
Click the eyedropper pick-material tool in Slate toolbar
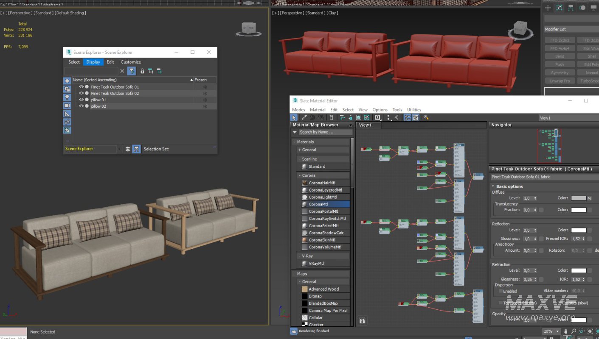click(x=304, y=117)
